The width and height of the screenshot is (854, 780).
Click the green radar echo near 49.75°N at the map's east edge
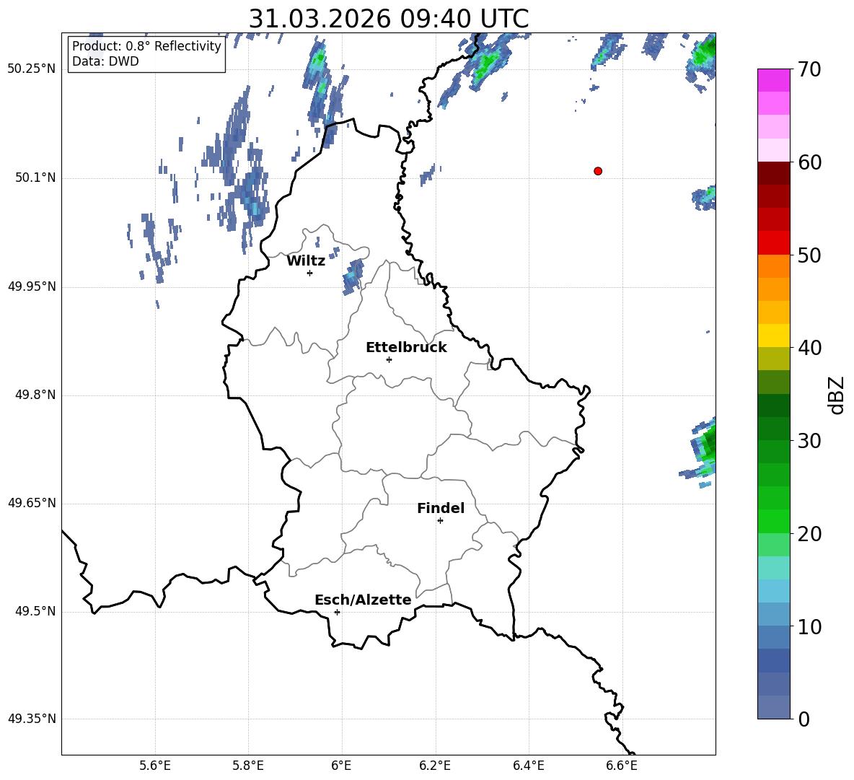(703, 448)
